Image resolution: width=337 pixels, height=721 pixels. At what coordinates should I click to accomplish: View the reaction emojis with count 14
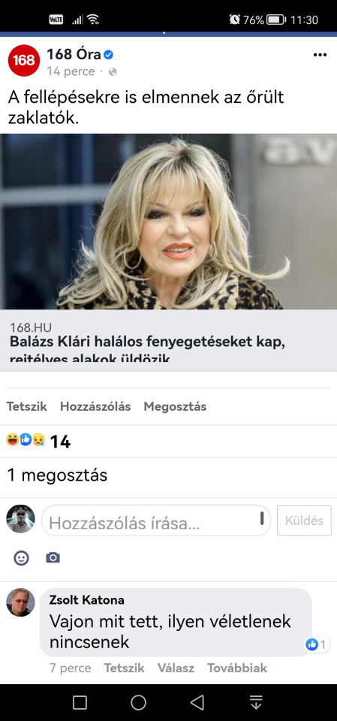[38, 442]
